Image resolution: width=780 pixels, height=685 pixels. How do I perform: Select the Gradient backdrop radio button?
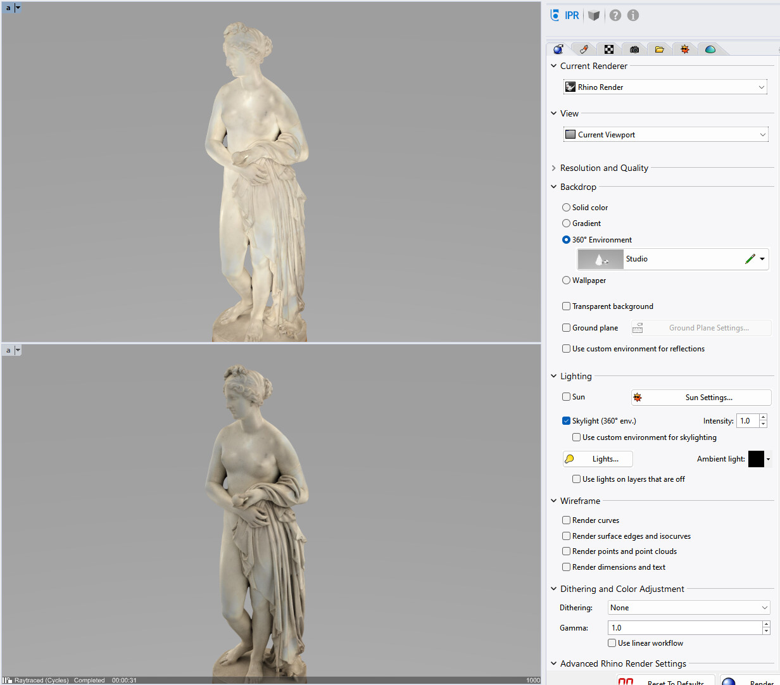click(x=565, y=223)
